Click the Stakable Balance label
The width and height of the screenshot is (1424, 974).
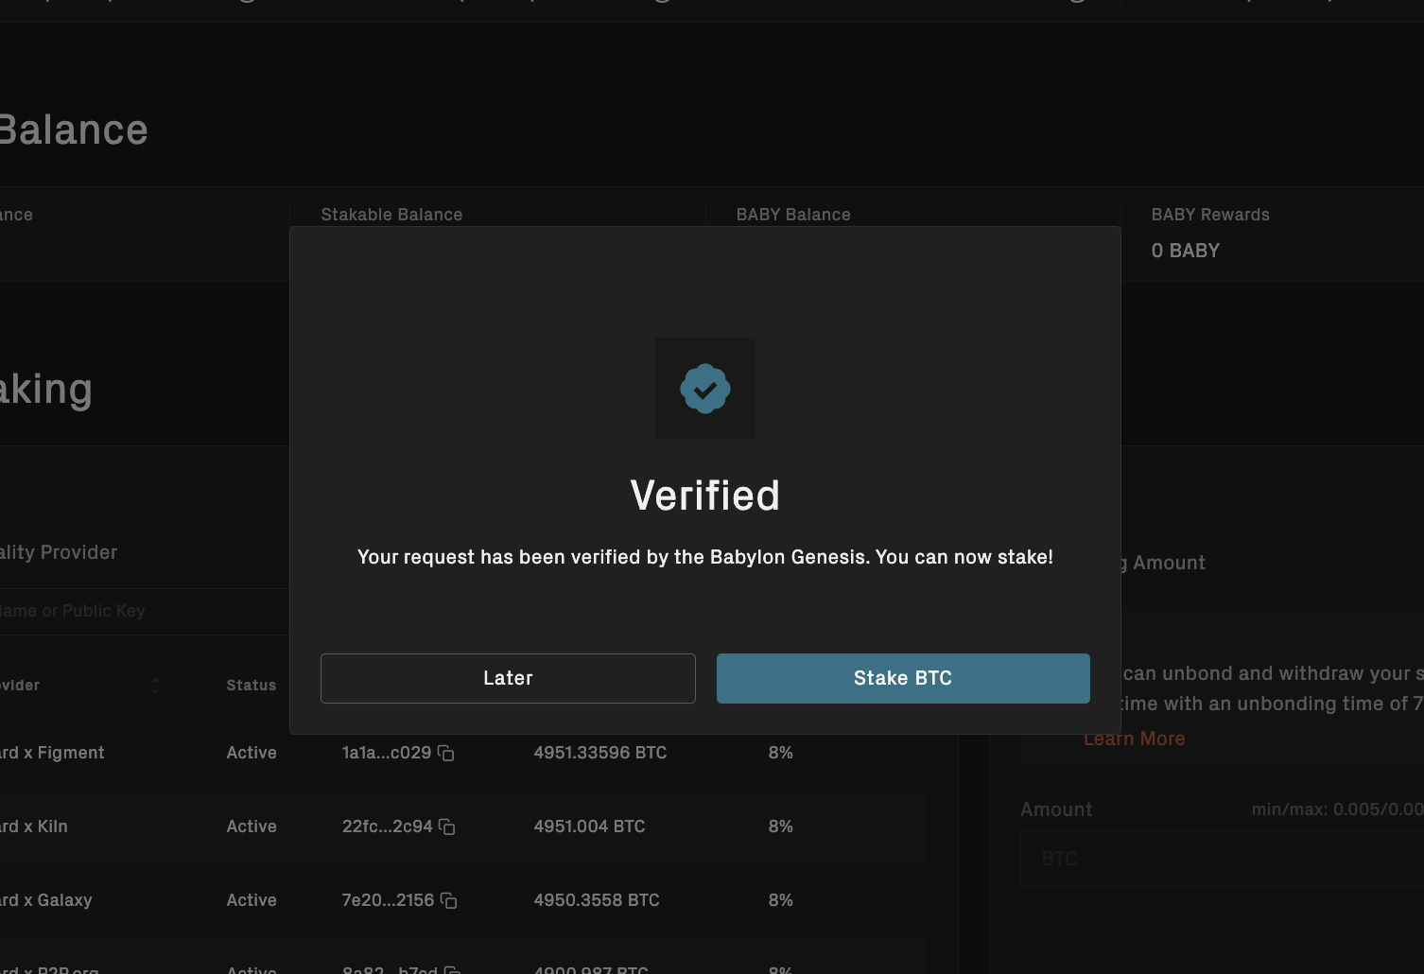coord(391,215)
